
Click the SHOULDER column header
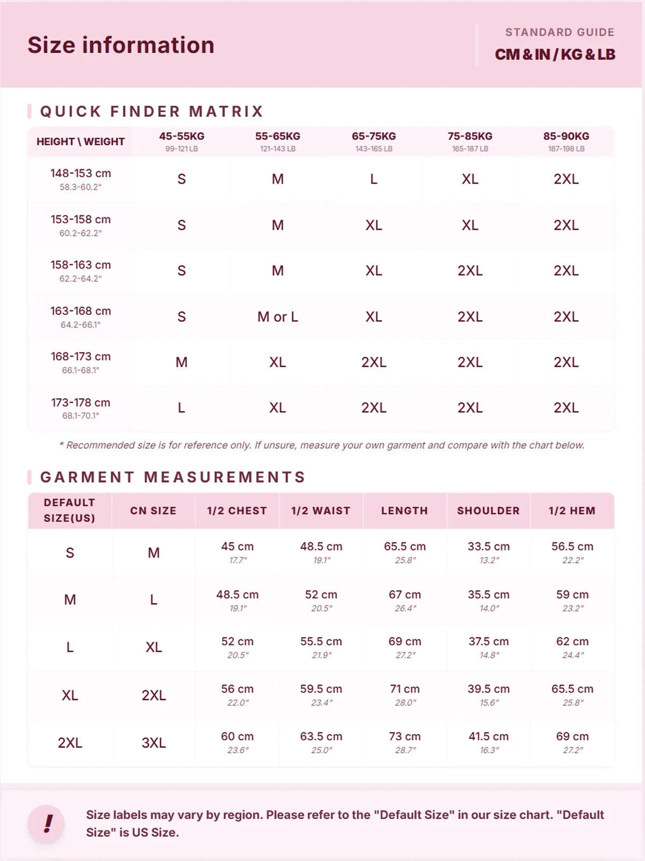(x=489, y=511)
